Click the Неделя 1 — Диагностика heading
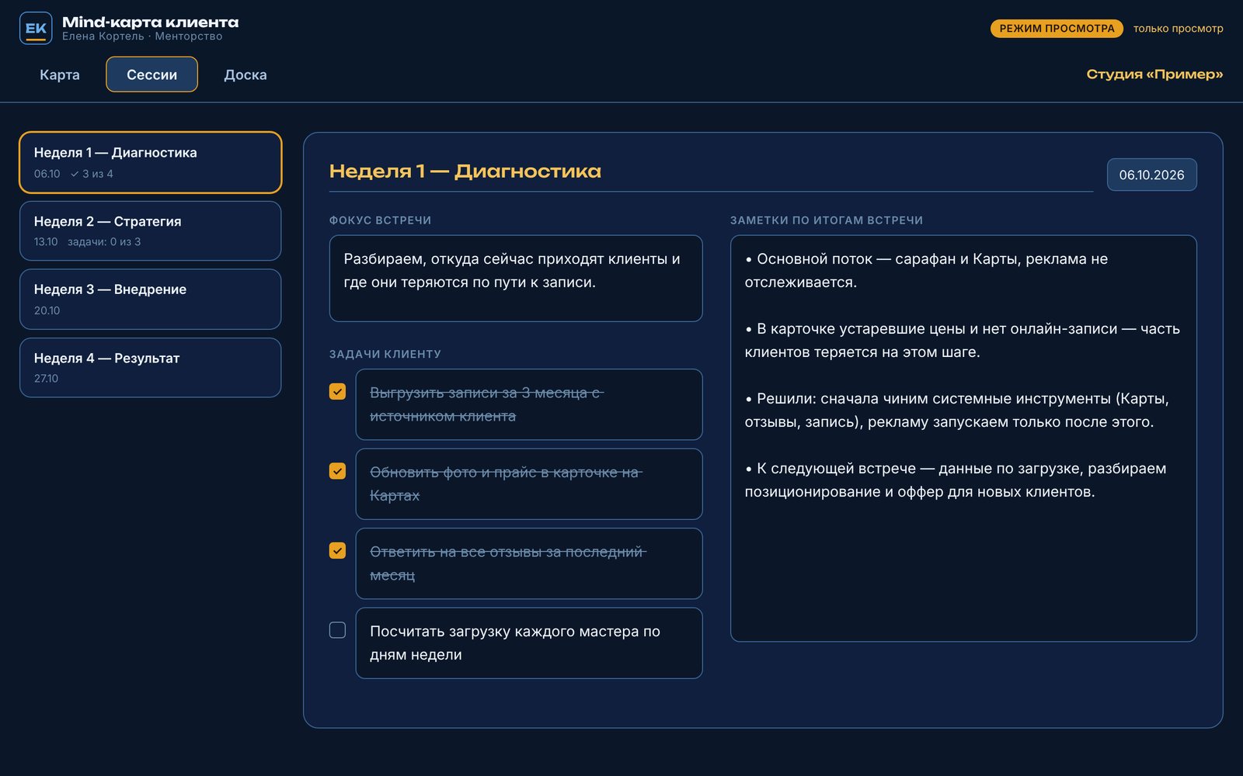The image size is (1243, 776). point(465,171)
